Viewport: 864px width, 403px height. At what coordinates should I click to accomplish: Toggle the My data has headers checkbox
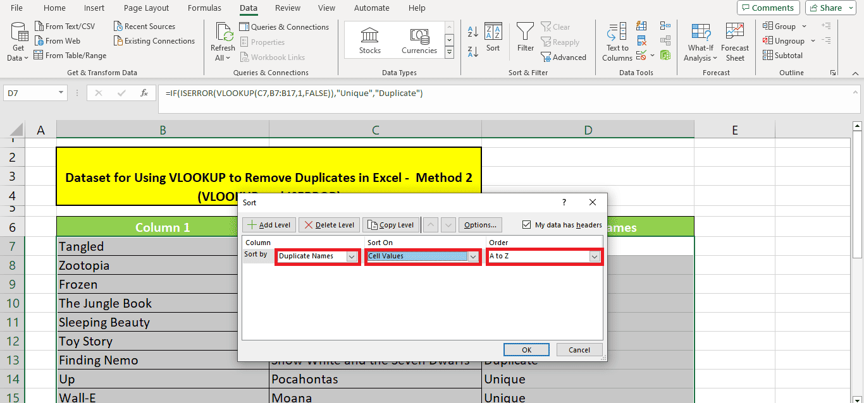click(x=526, y=225)
